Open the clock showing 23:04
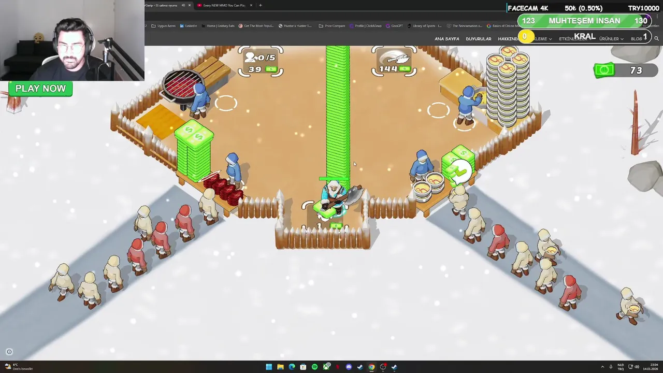The height and width of the screenshot is (373, 663). tap(650, 367)
